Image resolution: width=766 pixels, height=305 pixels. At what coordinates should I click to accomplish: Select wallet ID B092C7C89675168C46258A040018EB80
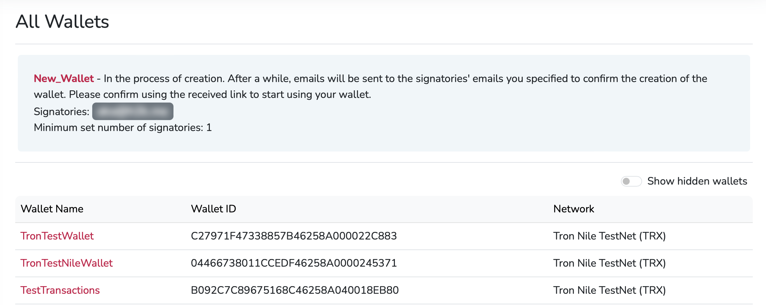coord(295,290)
